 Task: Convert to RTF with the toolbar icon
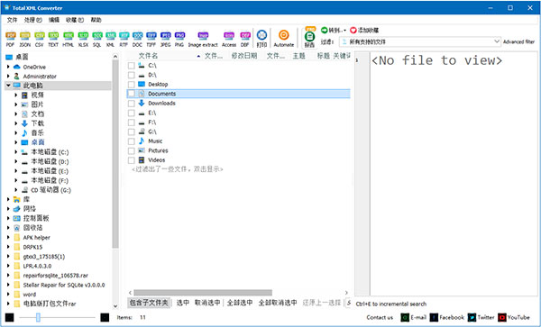click(x=124, y=39)
